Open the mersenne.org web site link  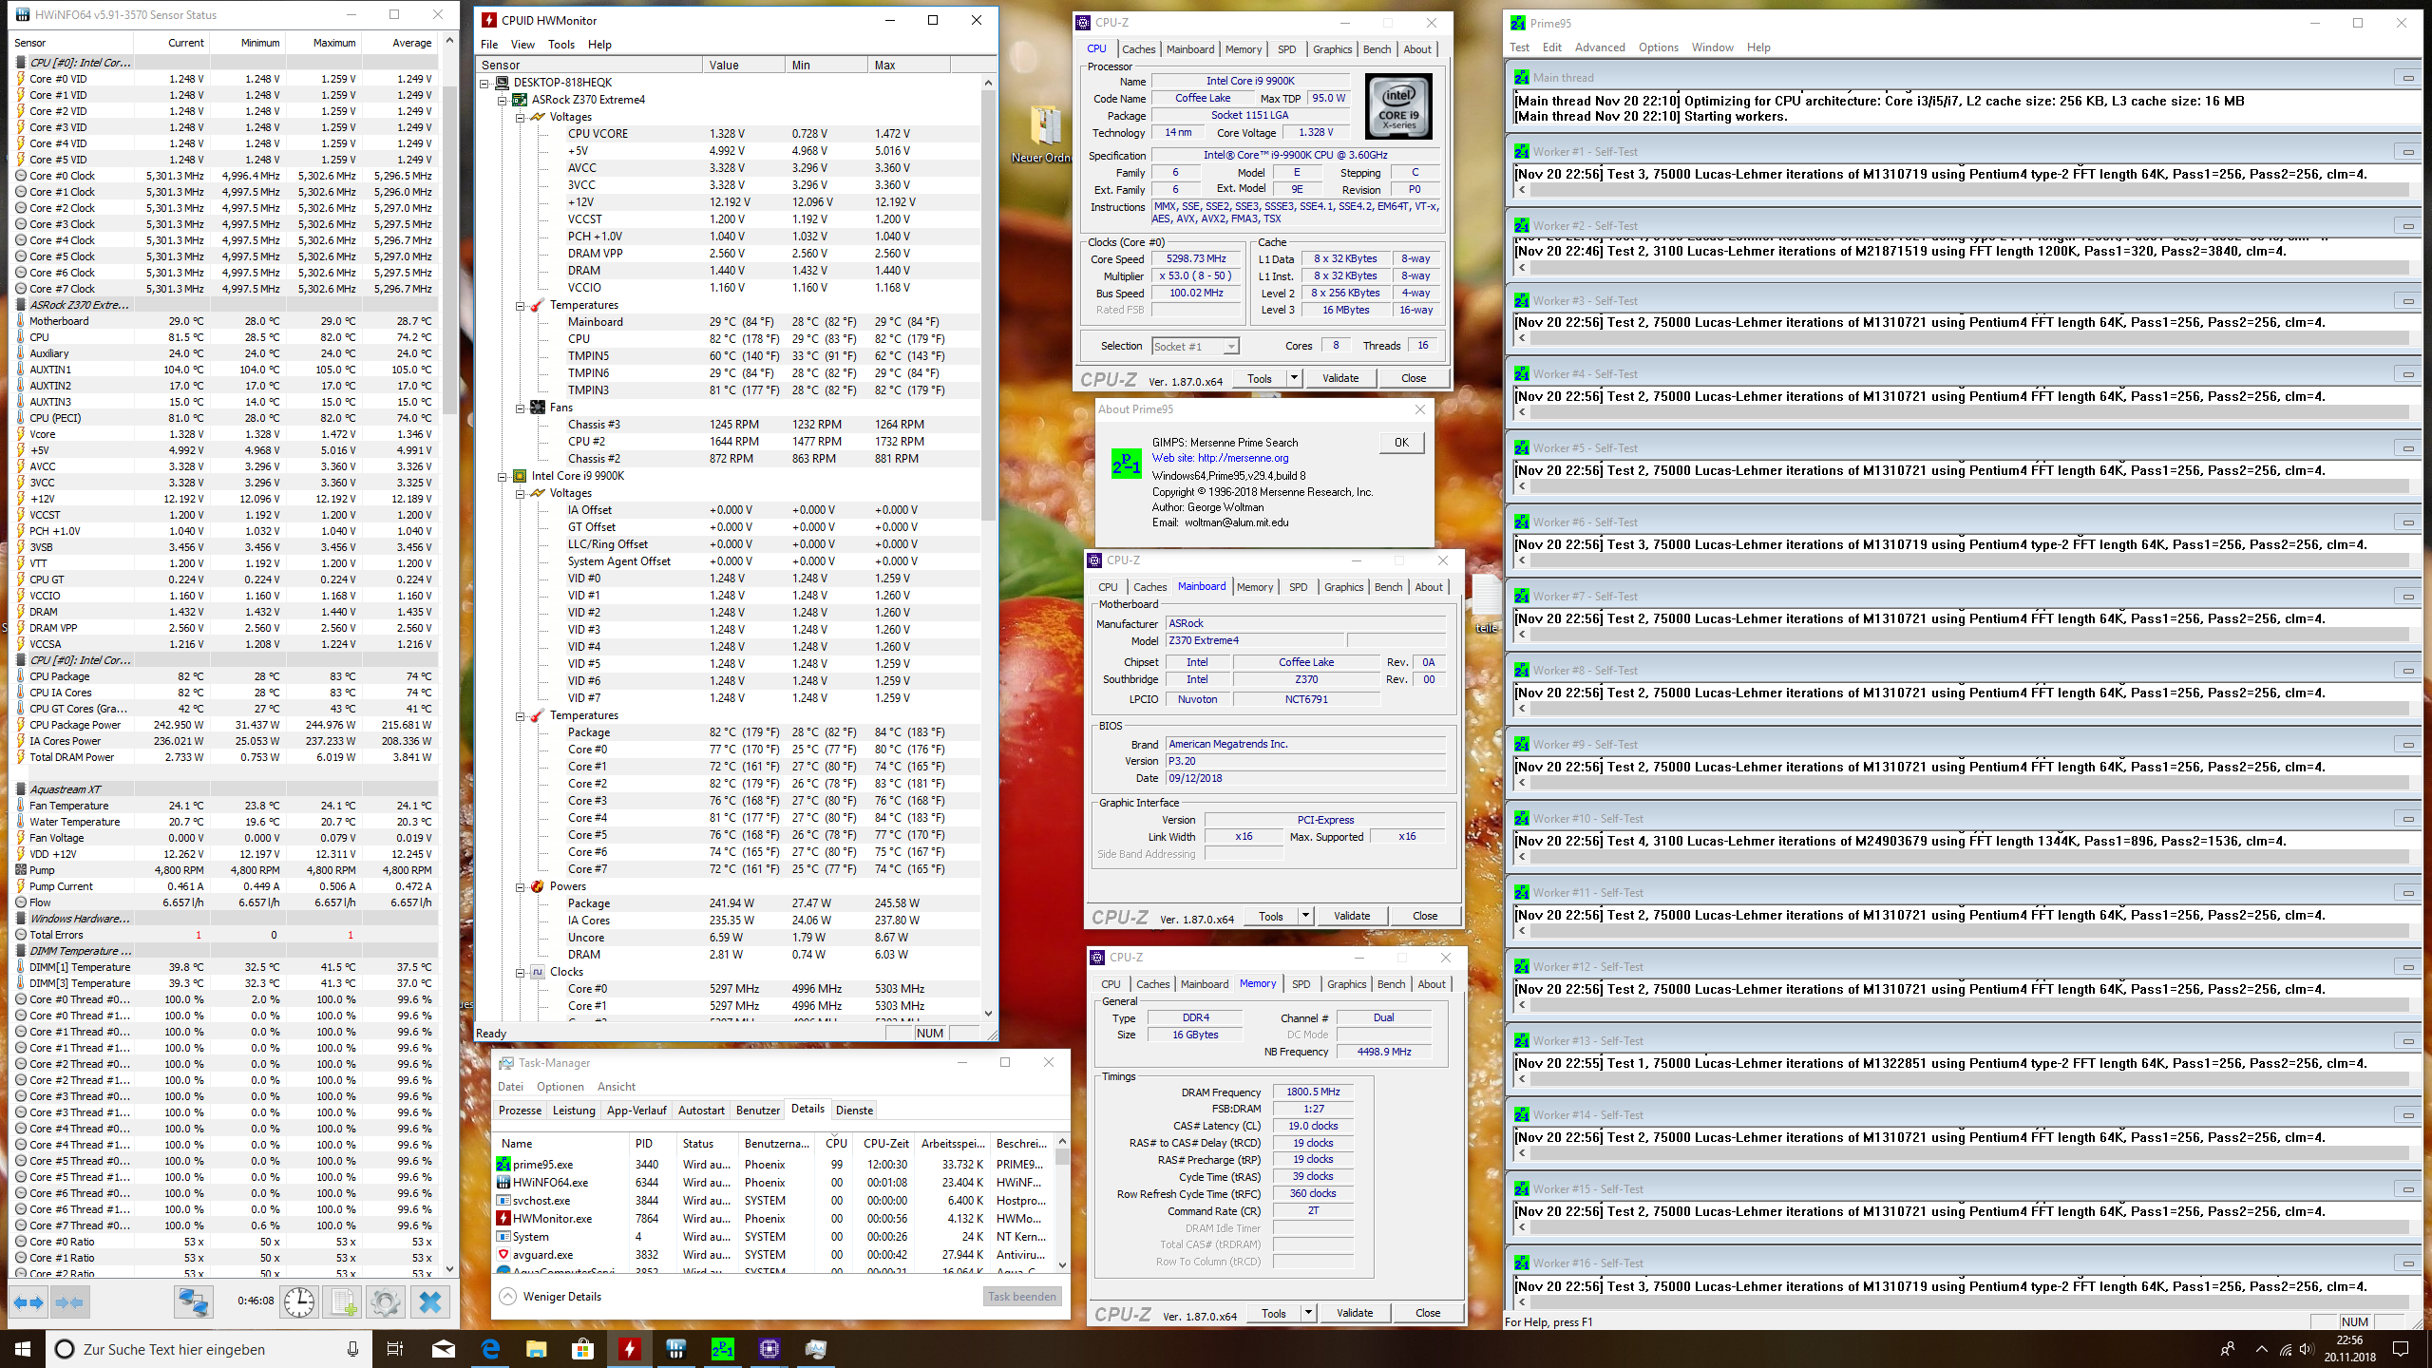(x=1220, y=458)
